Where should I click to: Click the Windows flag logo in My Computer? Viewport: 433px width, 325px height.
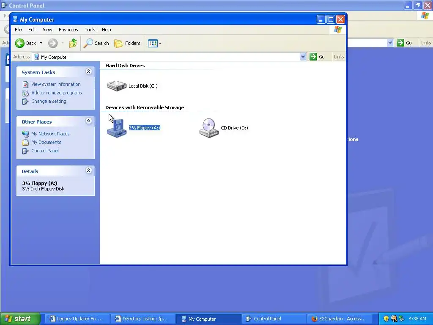337,30
